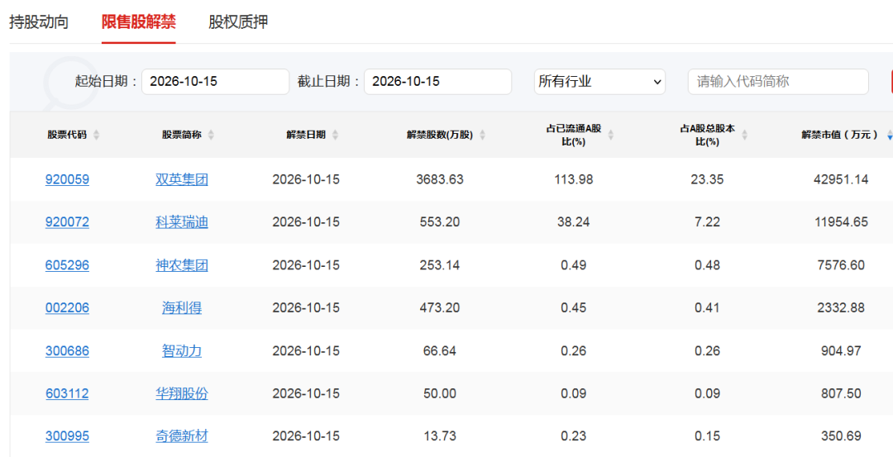
Task: Click the 占A股总股本比 value 23.35
Action: [x=707, y=179]
